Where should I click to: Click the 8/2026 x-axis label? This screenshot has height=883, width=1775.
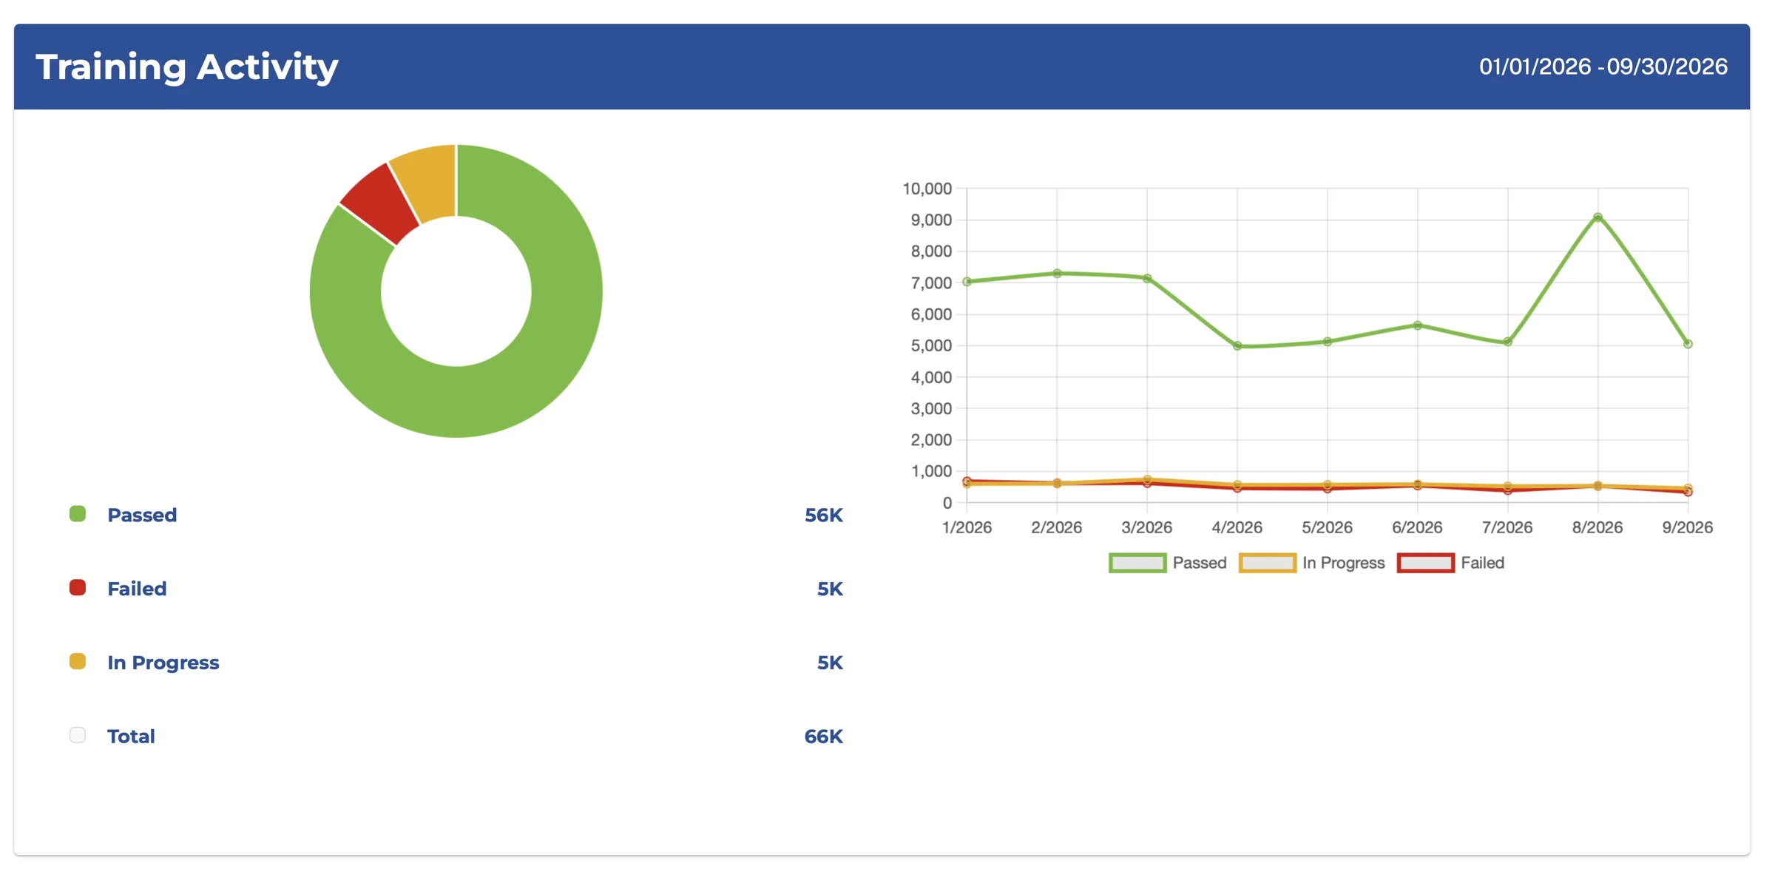tap(1597, 527)
